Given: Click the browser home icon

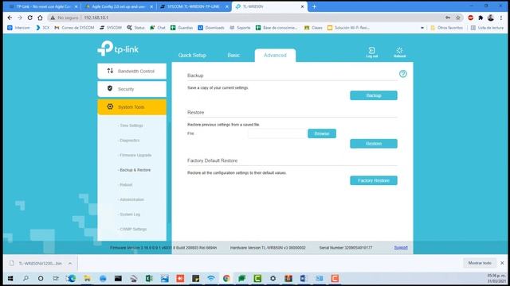Looking at the screenshot, I should 40,17.
